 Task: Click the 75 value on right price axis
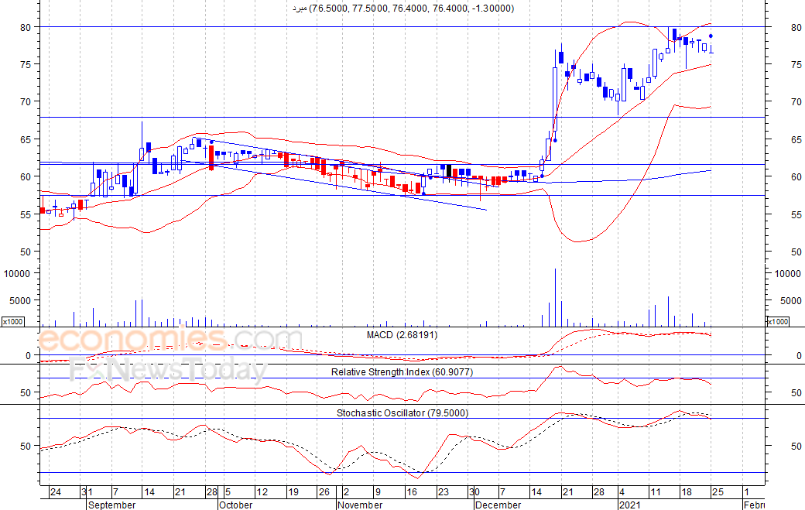pyautogui.click(x=796, y=65)
